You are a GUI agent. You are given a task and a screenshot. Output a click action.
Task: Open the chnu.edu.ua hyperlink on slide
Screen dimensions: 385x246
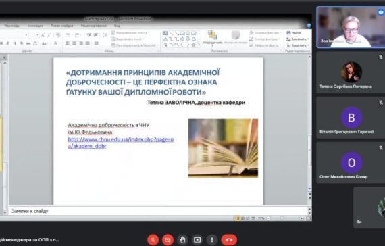[120, 143]
